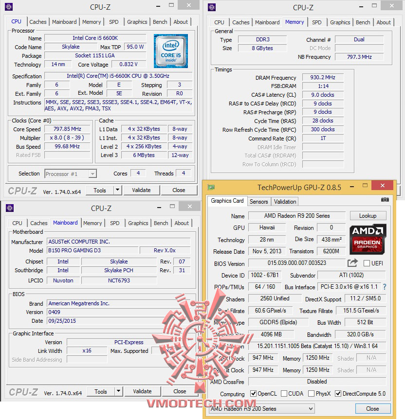This screenshot has width=405, height=419.
Task: Open About tab in Mainboard window
Action: tap(182, 223)
